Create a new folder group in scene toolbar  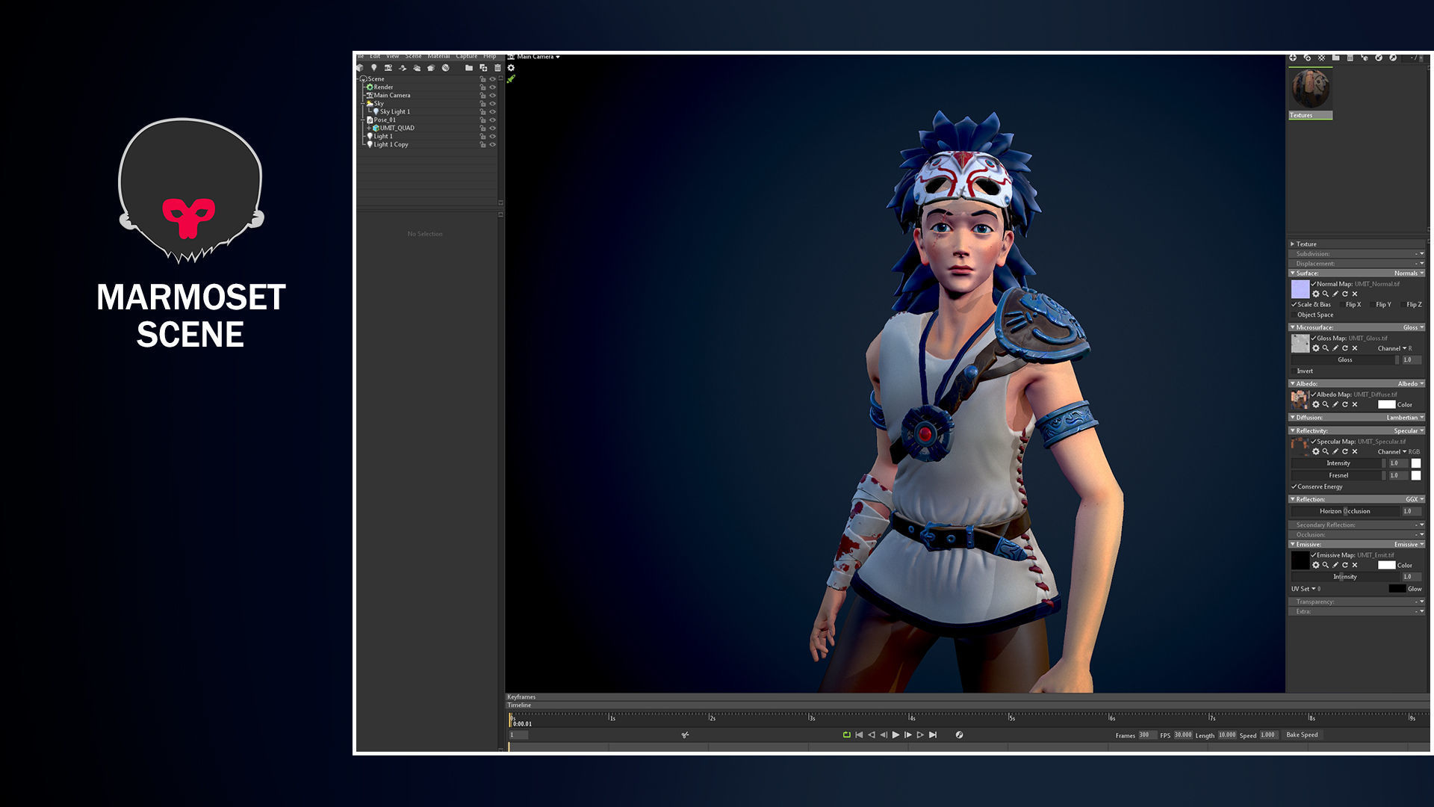469,68
